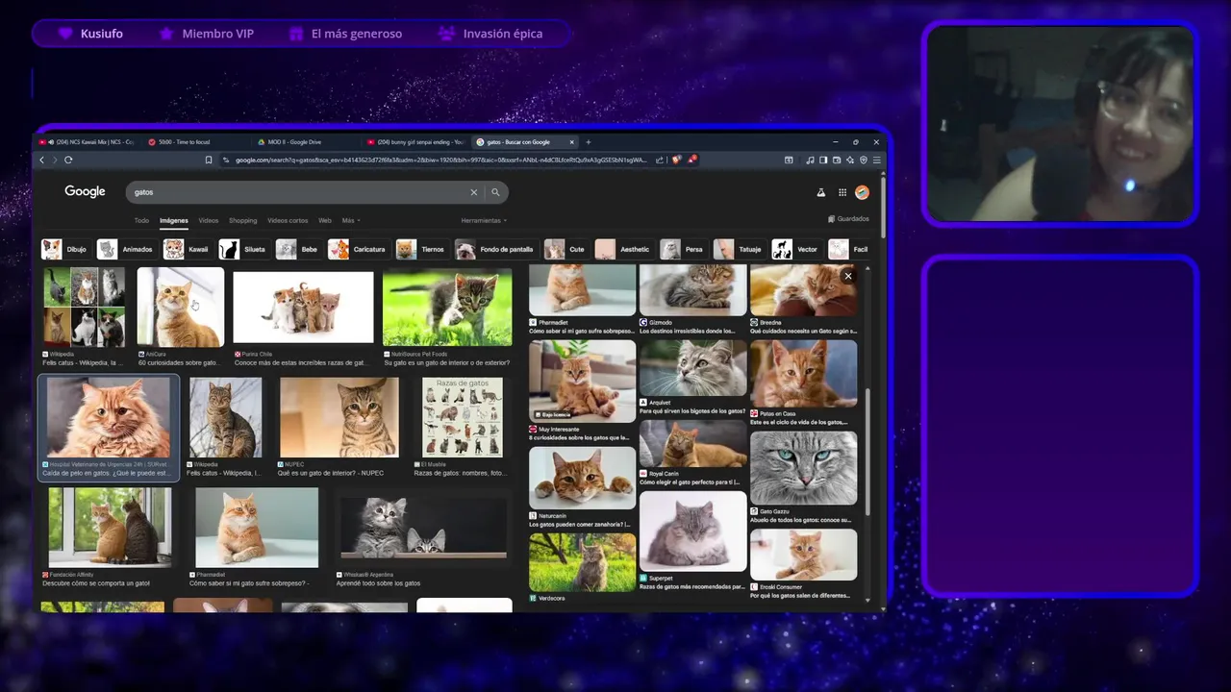Bookmark this page using the bookmark icon
This screenshot has width=1231, height=692.
pos(209,160)
